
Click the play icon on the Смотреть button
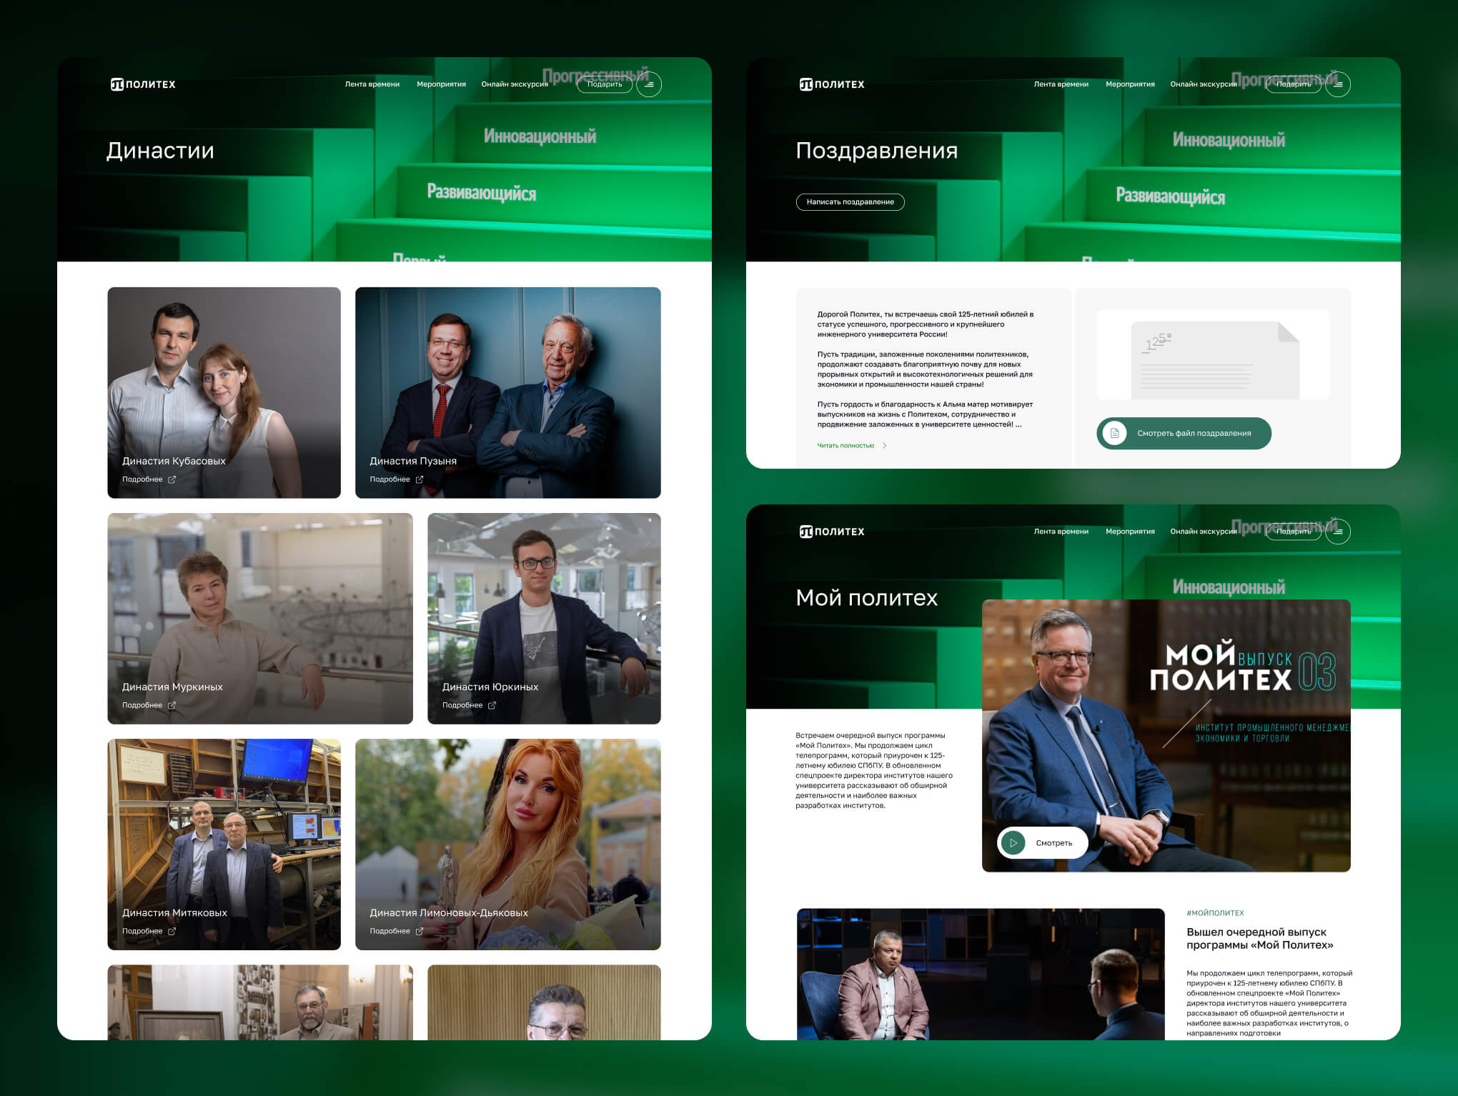pyautogui.click(x=1013, y=843)
